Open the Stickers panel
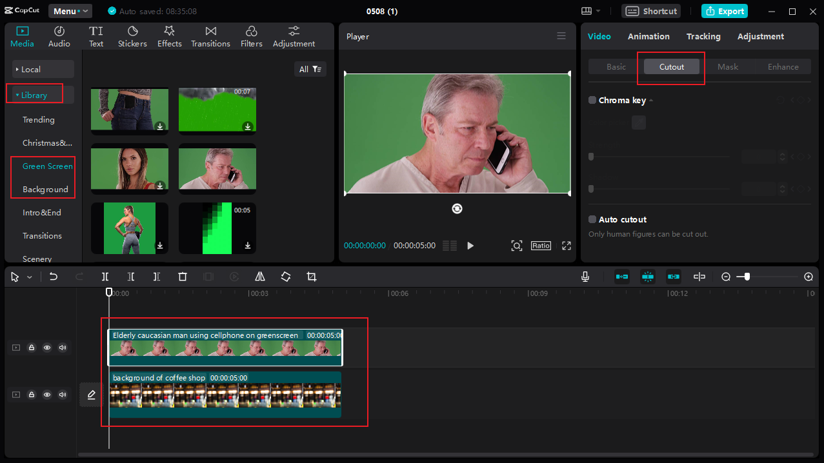 pyautogui.click(x=132, y=37)
